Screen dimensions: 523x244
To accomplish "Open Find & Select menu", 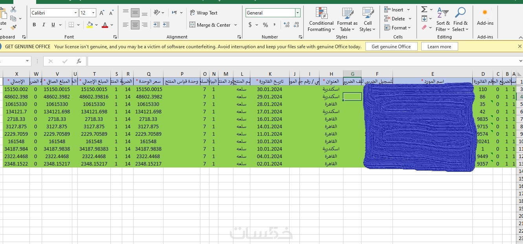I will point(460,20).
